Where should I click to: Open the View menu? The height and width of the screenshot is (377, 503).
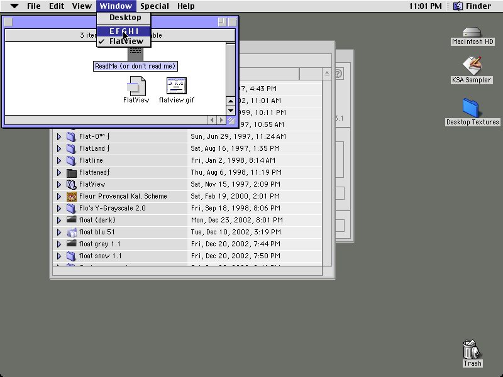click(x=82, y=6)
